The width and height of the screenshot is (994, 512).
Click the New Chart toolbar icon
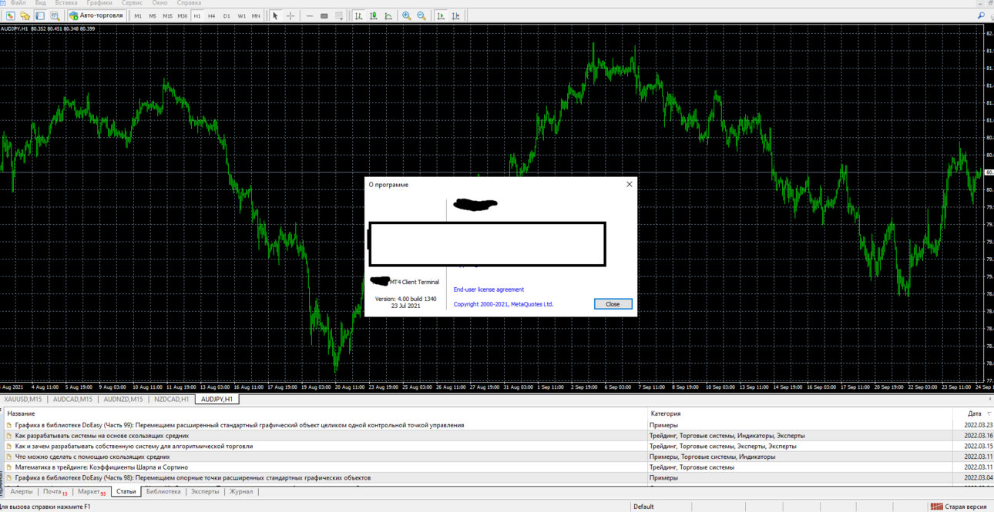click(x=10, y=15)
